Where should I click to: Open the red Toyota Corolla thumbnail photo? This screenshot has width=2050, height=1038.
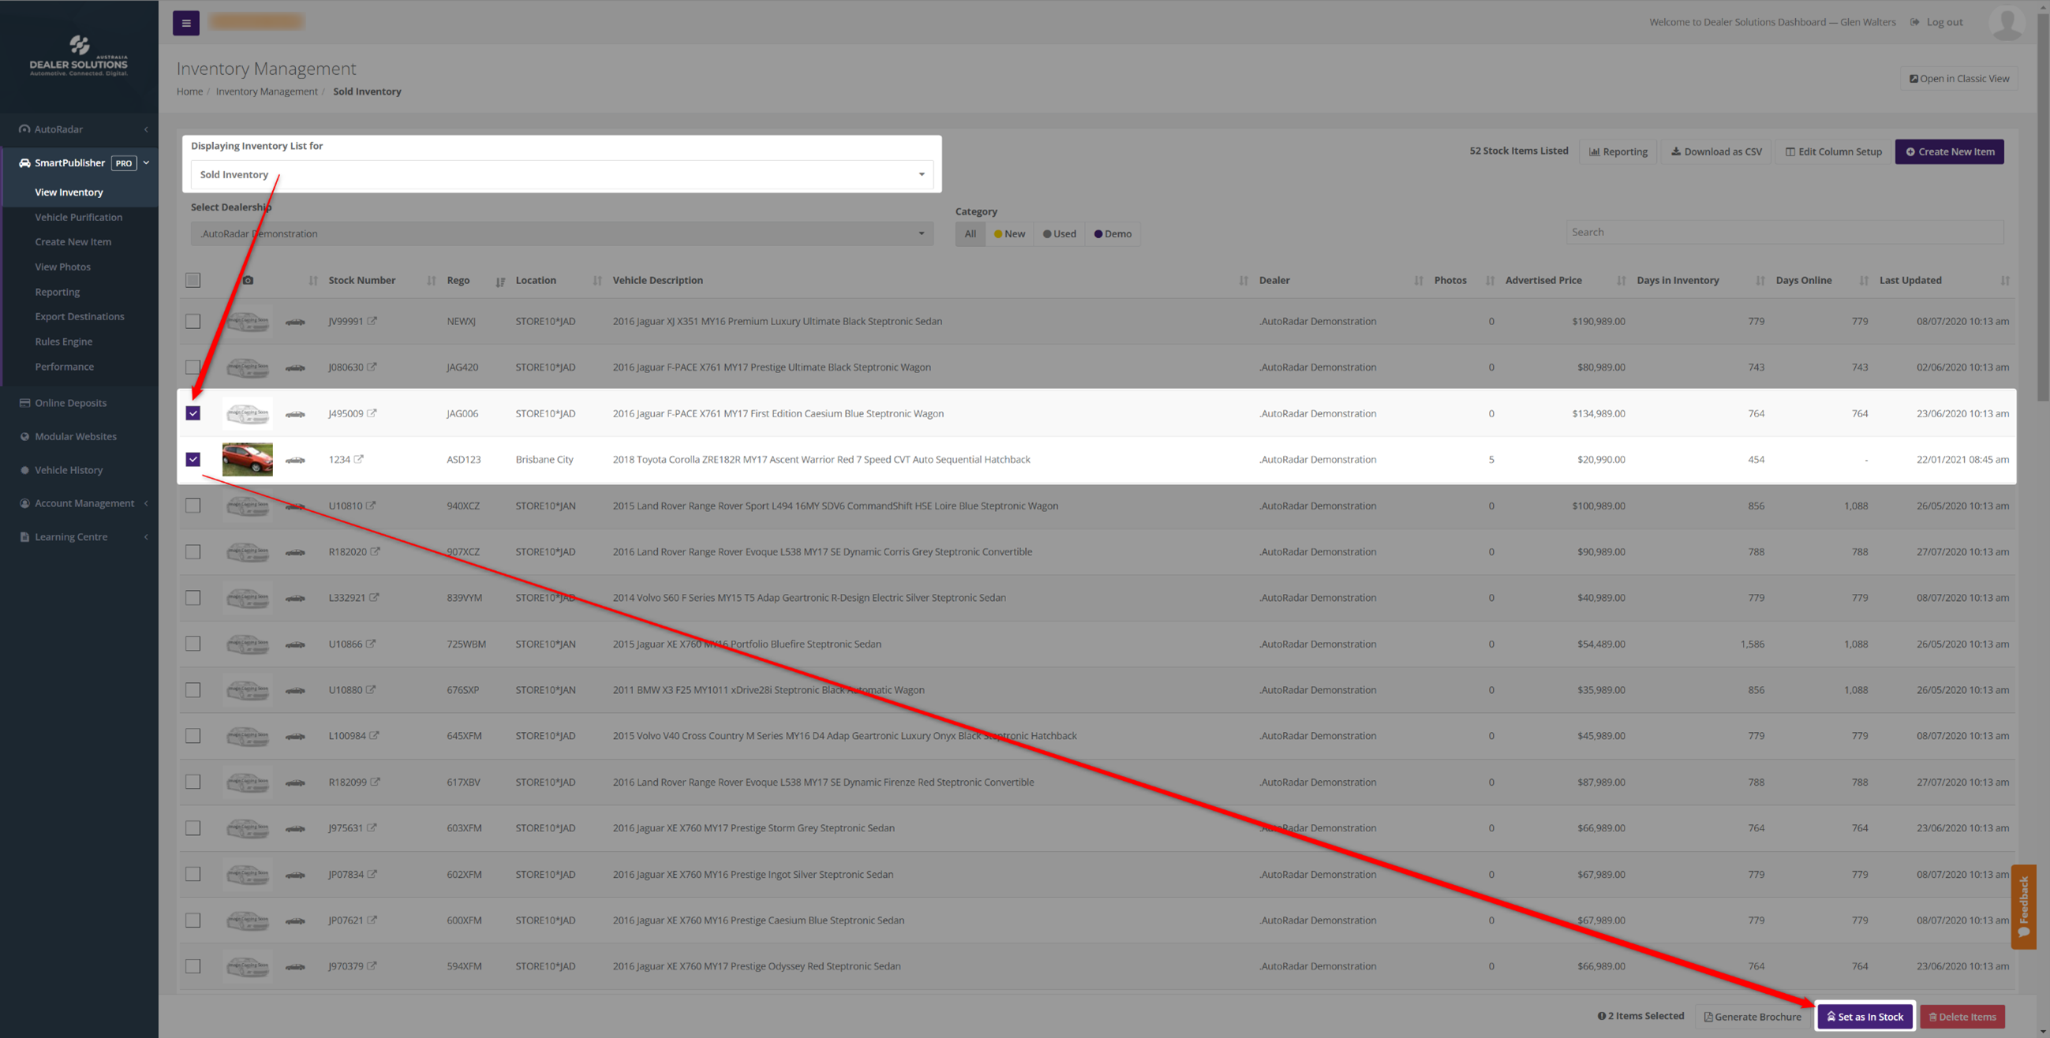coord(248,459)
